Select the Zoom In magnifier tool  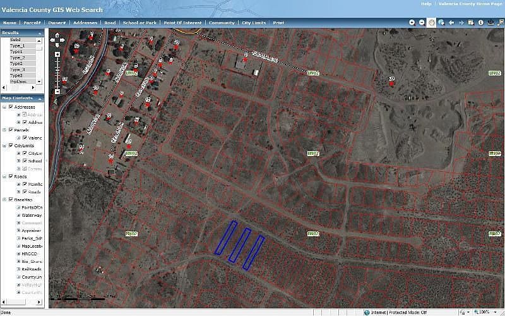click(412, 22)
